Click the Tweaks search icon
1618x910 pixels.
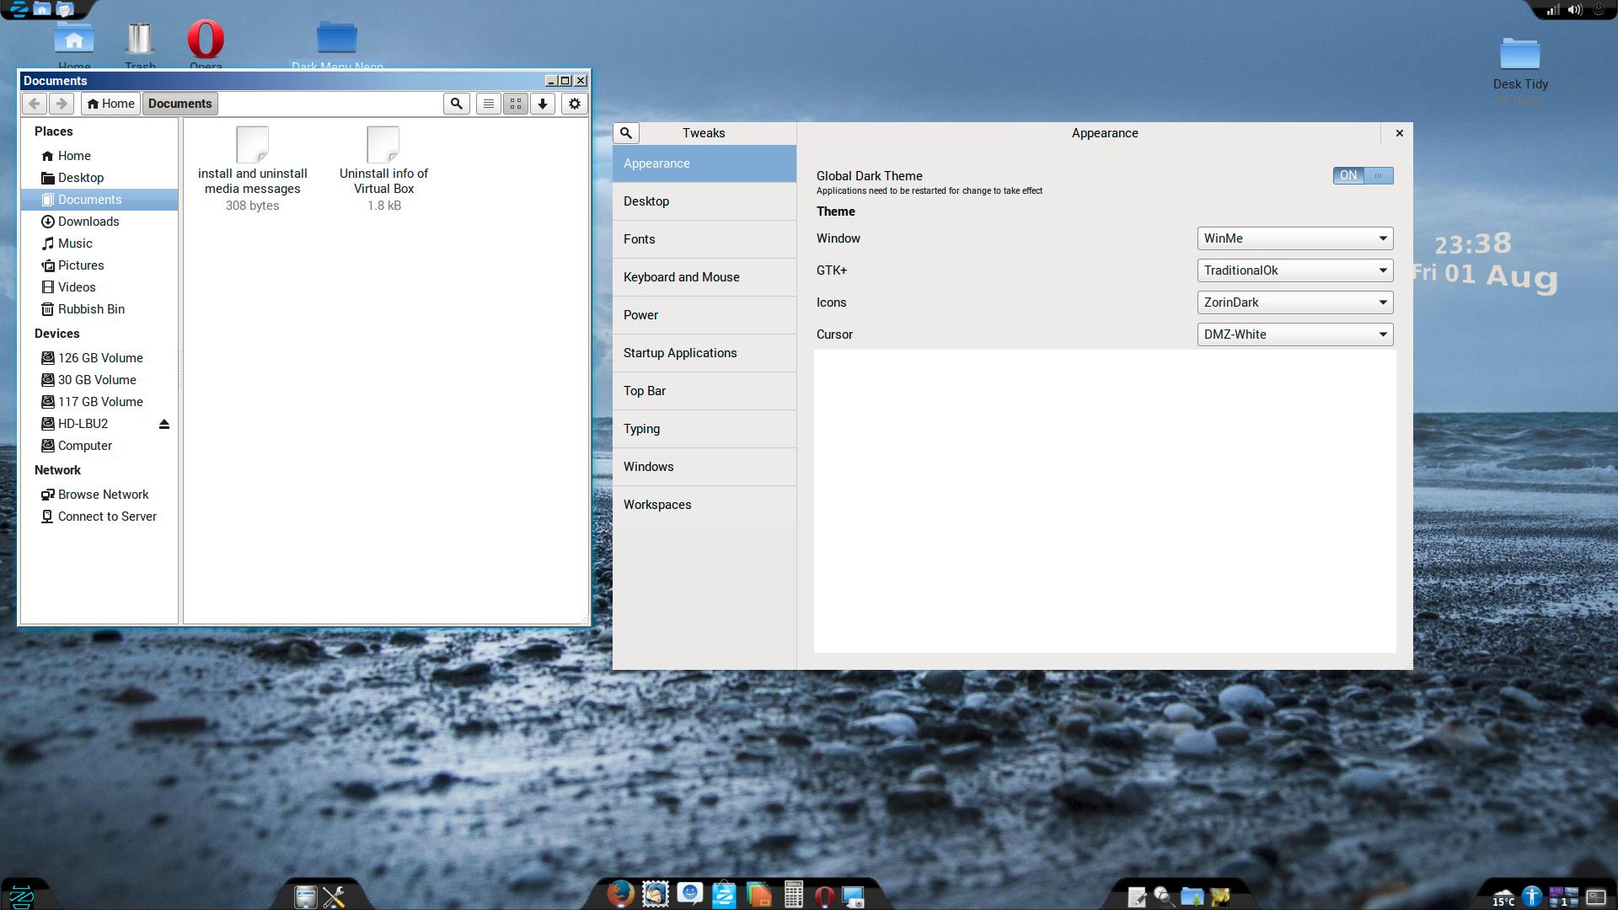coord(626,133)
